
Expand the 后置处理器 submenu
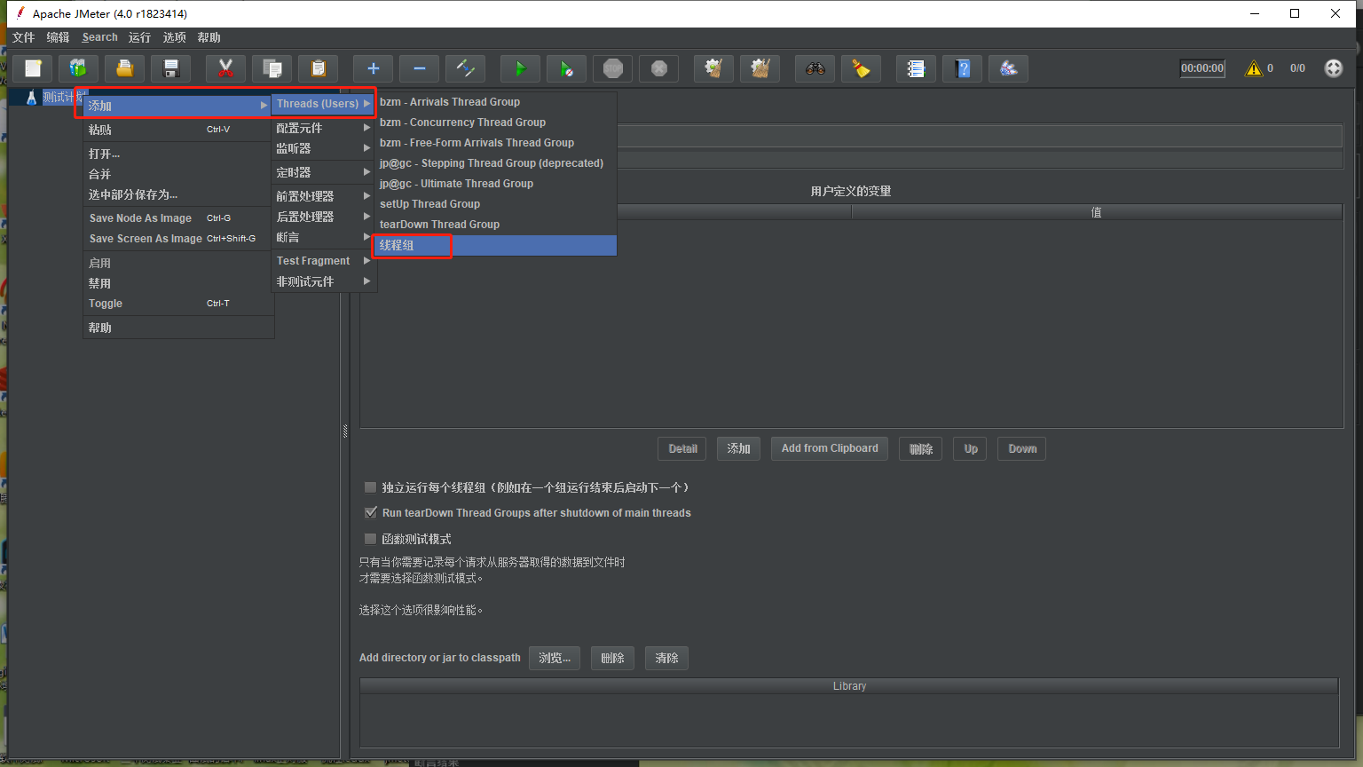(323, 217)
